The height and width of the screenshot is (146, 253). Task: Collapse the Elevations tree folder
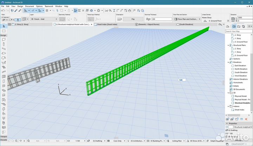coord(228,62)
